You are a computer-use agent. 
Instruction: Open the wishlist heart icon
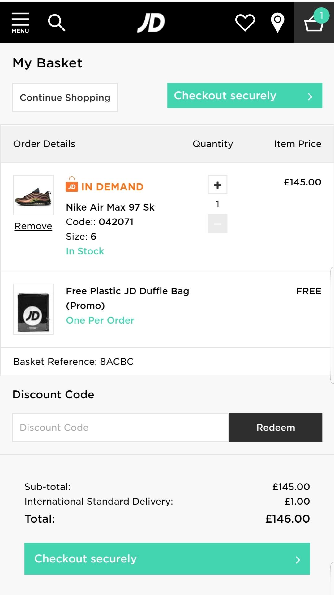click(245, 23)
